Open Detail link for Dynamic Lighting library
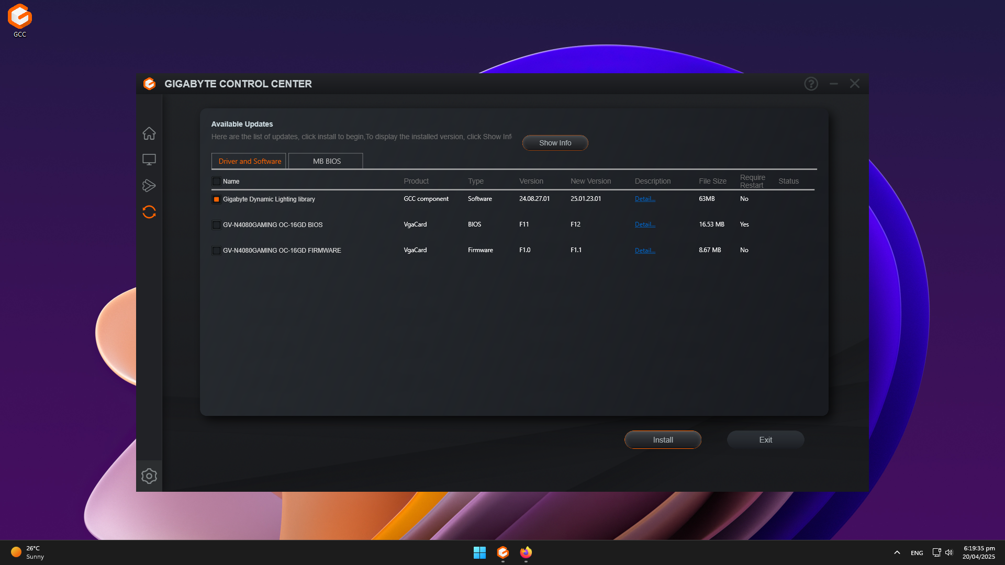Viewport: 1005px width, 565px height. [x=645, y=199]
